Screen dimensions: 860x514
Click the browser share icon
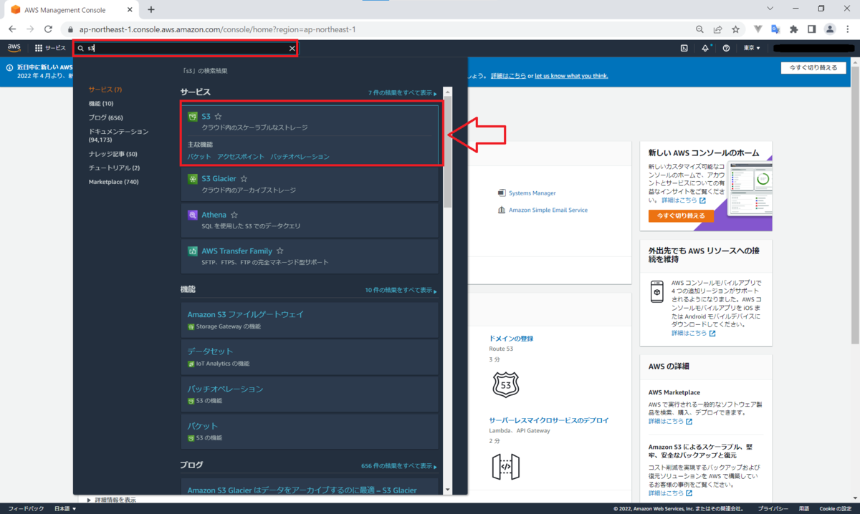[717, 29]
